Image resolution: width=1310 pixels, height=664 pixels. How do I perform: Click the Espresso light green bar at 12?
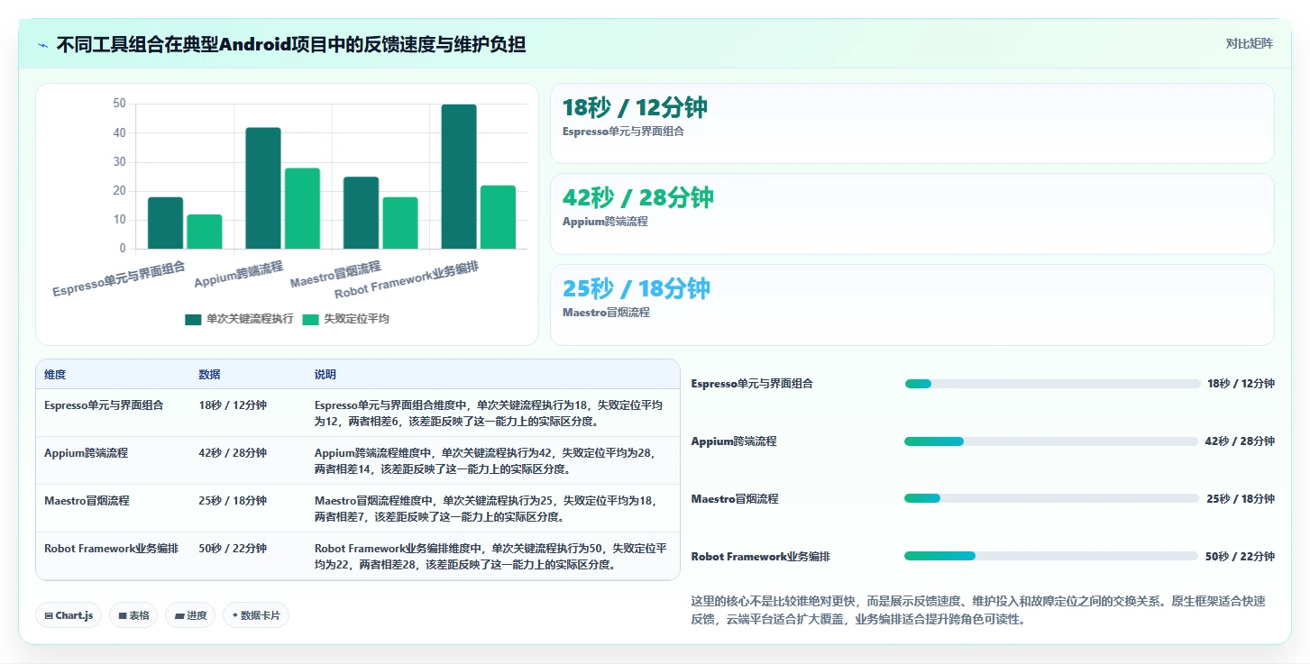coord(205,232)
